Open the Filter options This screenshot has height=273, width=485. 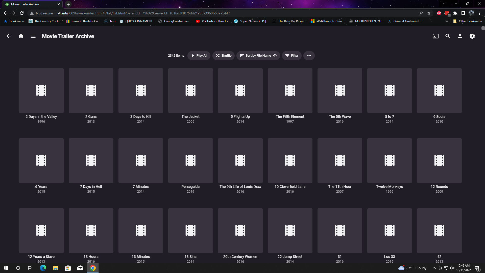pos(292,55)
